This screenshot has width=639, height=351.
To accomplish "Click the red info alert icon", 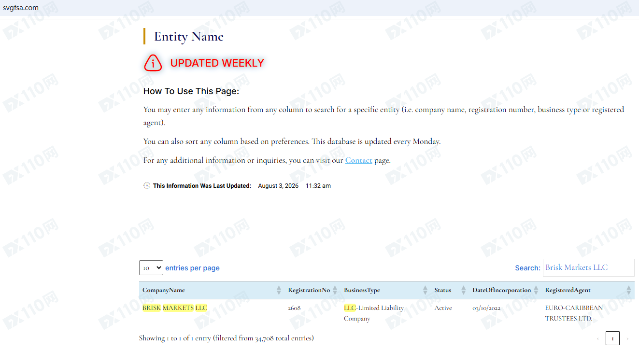I will tap(153, 63).
